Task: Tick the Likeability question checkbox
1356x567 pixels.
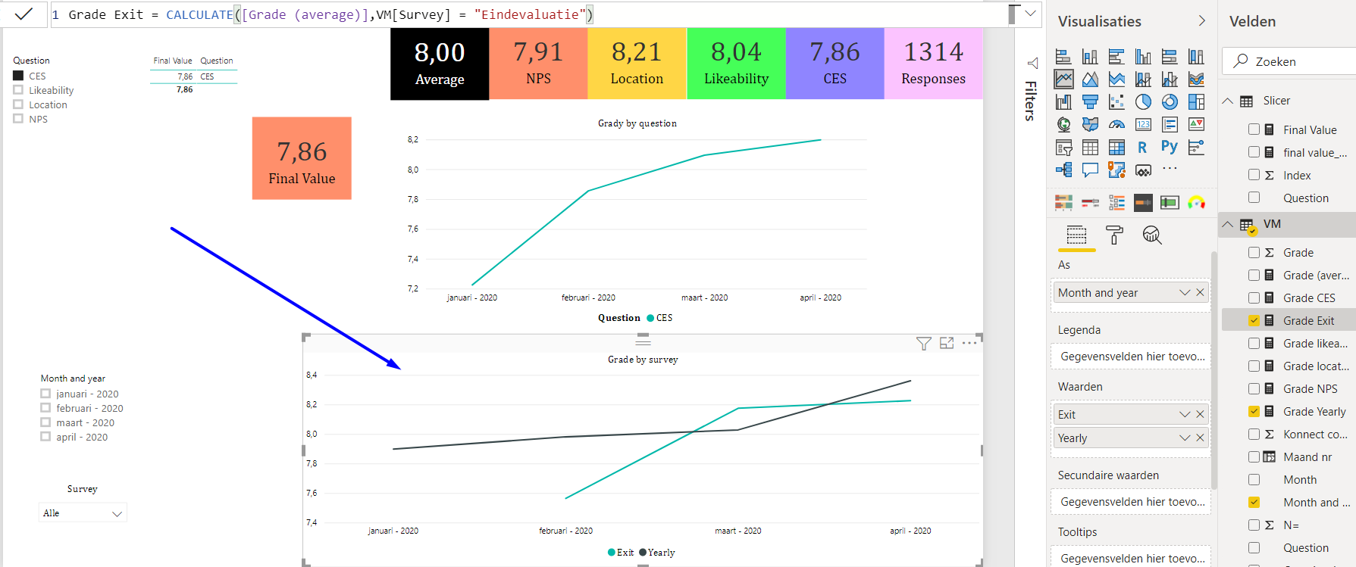Action: pyautogui.click(x=18, y=90)
